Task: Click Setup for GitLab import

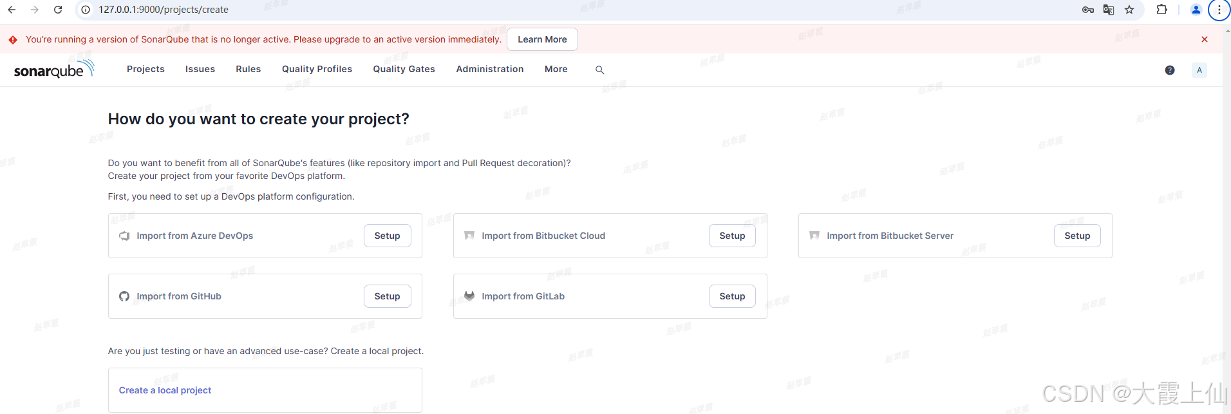Action: click(x=732, y=296)
